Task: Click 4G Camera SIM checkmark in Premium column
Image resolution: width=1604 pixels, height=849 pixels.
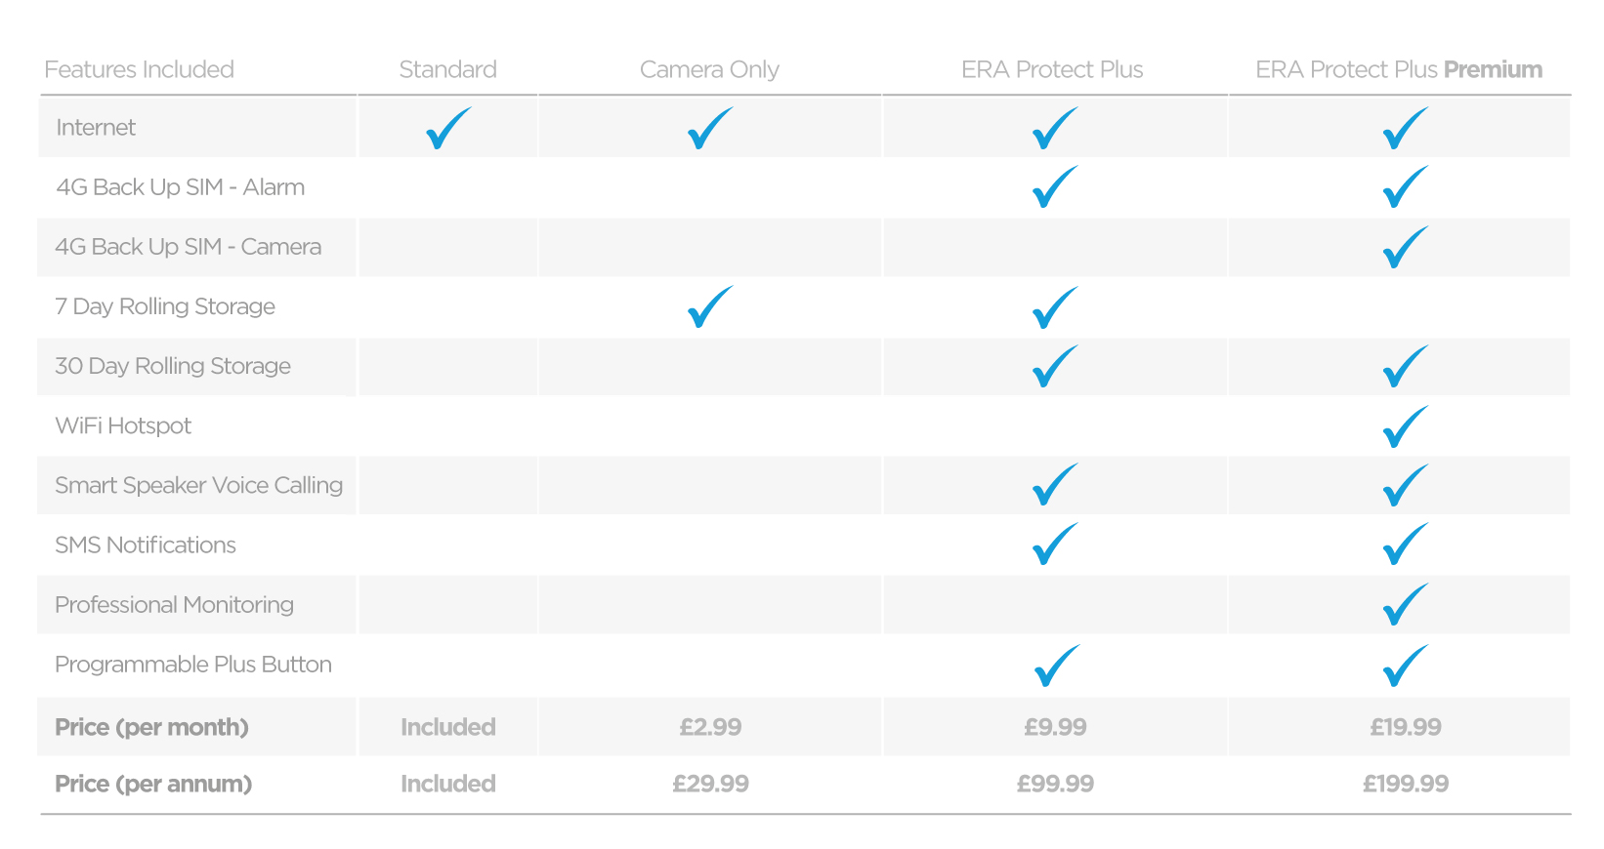Action: coord(1405,248)
